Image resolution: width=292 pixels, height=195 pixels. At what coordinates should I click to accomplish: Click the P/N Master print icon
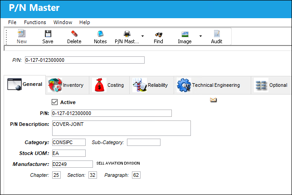pyautogui.click(x=127, y=34)
